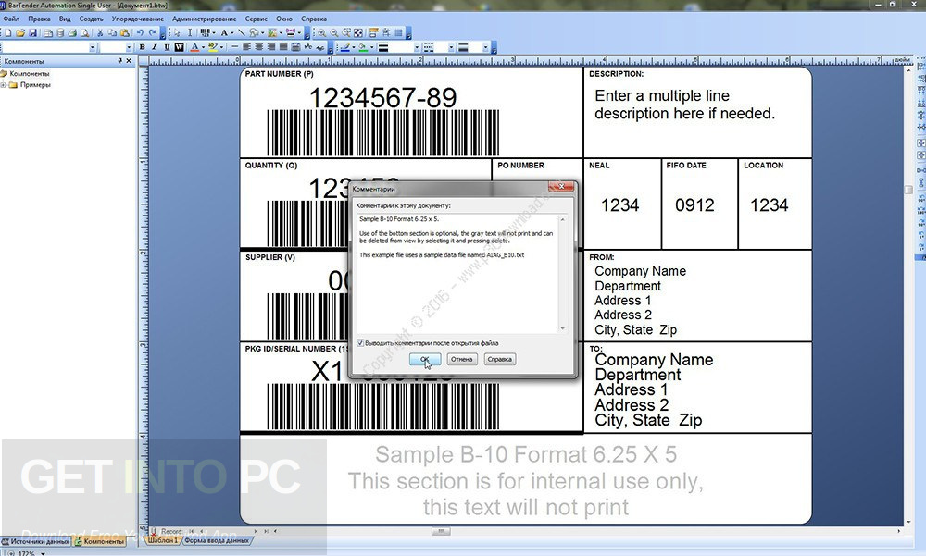
Task: Switch to Источники данных tab
Action: click(x=35, y=541)
